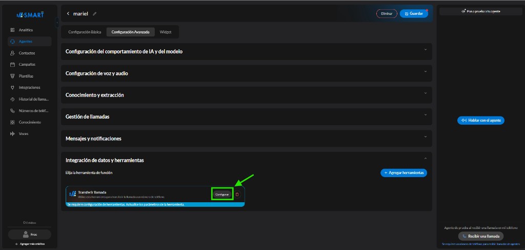Expand Conocimiento y extracción section chevron
The width and height of the screenshot is (525, 250).
[x=426, y=93]
